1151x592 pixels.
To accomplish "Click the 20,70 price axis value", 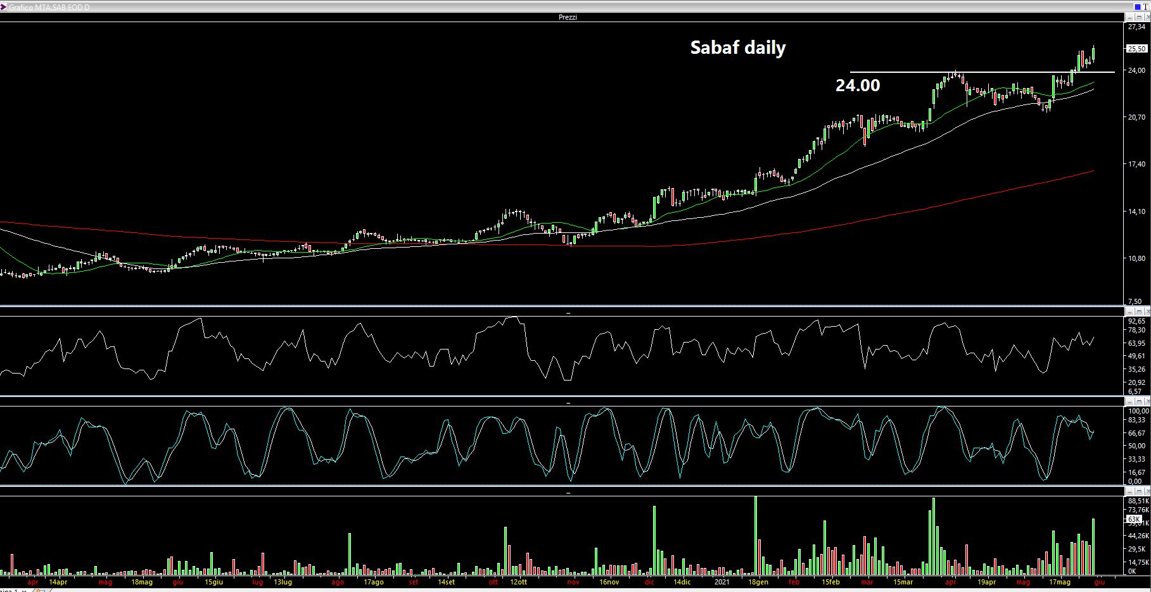I will (x=1137, y=117).
